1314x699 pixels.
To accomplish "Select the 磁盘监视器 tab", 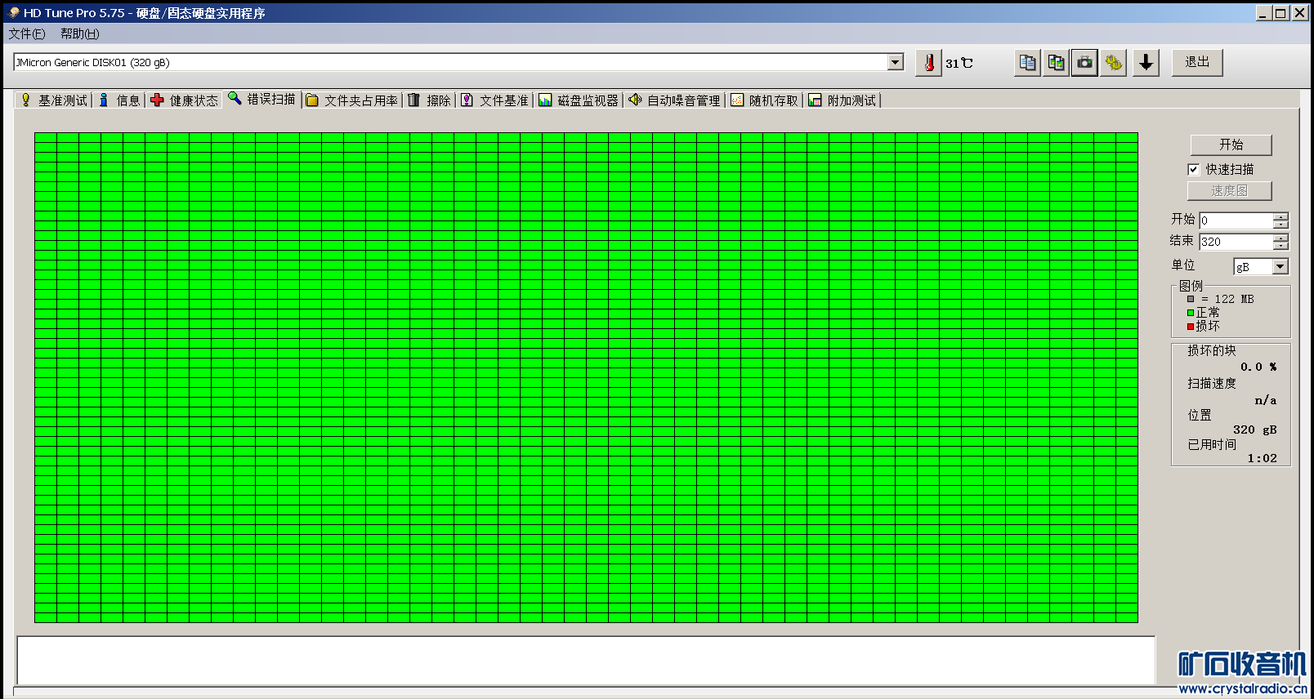I will [579, 100].
